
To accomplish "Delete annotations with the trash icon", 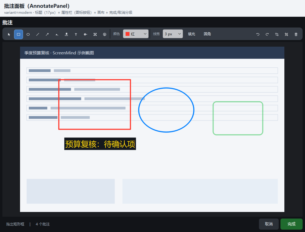I will [x=296, y=34].
